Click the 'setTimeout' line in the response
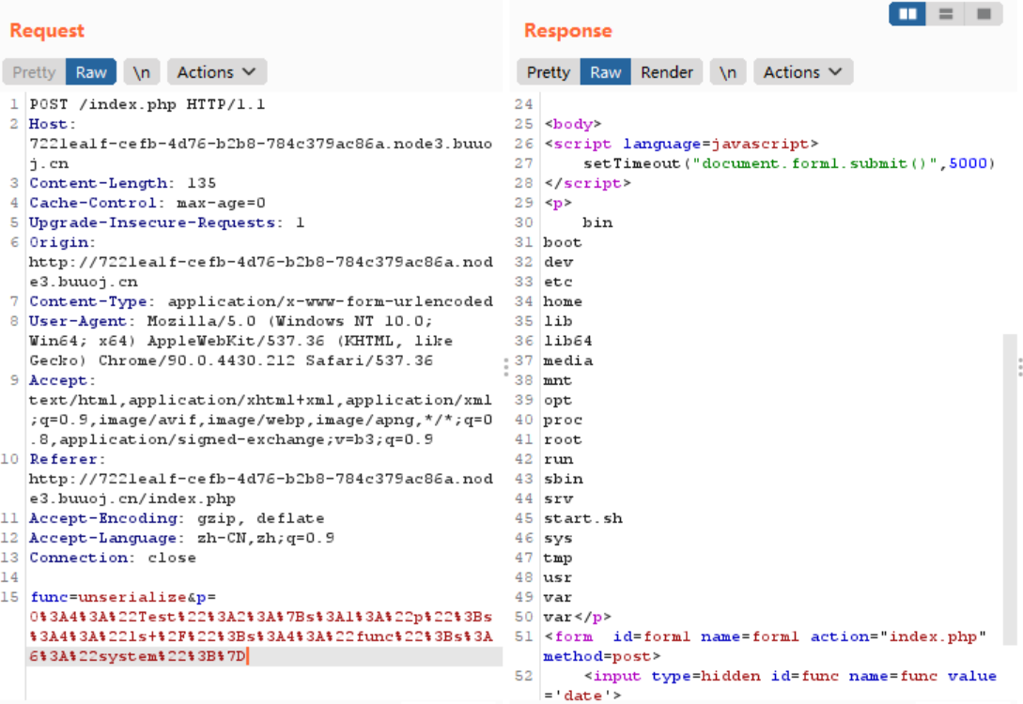The image size is (1023, 704). tap(789, 163)
